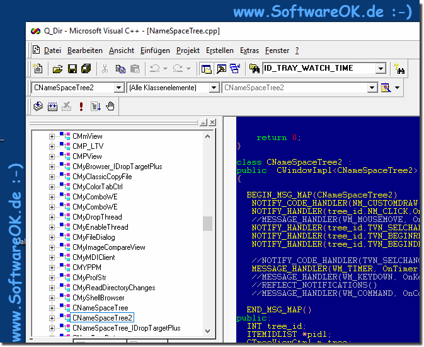Open the Undo history dropdown arrow
The image size is (424, 347).
point(165,69)
